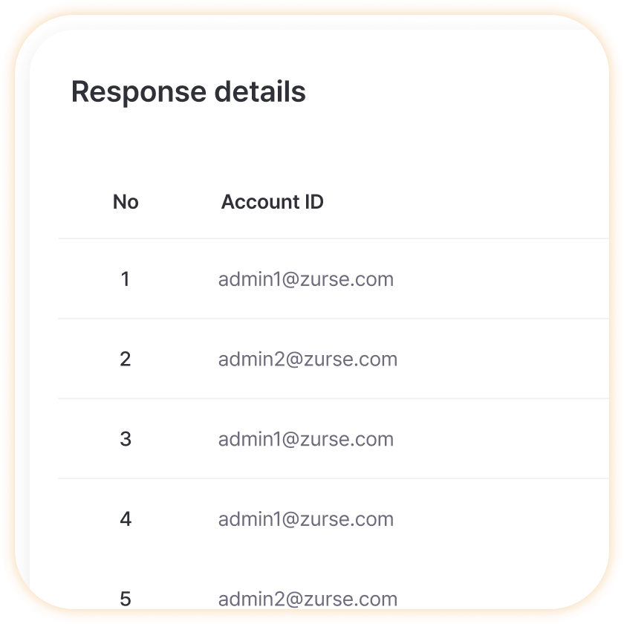The image size is (624, 624).
Task: Open admin2@zurse.com in row 2
Action: (x=308, y=359)
